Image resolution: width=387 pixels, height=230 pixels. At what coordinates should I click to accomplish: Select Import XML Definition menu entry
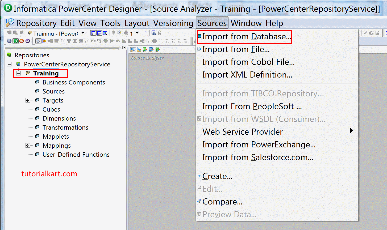277,75
